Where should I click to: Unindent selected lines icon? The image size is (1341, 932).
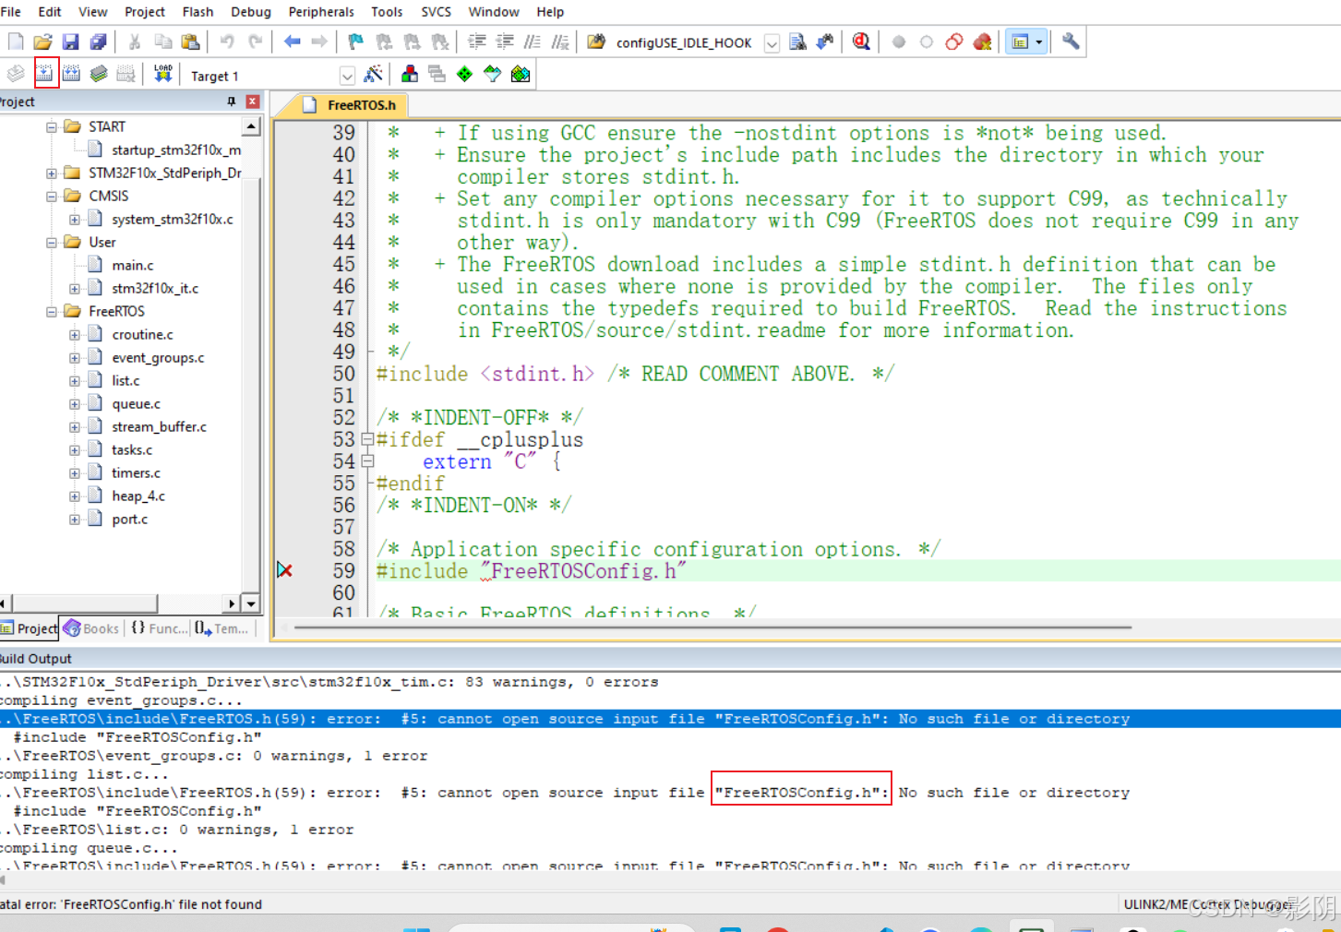505,42
